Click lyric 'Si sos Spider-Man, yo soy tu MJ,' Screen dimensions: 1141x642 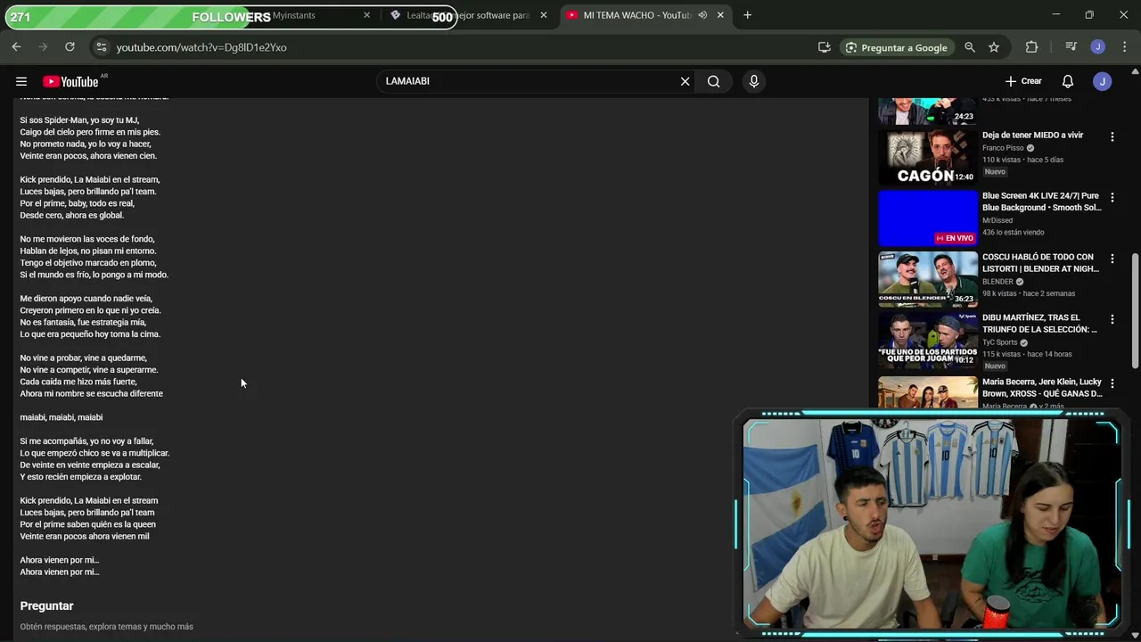pyautogui.click(x=79, y=120)
